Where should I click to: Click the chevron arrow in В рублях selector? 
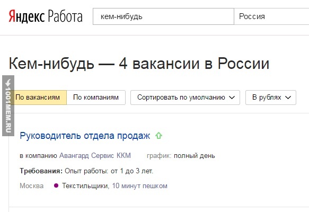coord(288,98)
